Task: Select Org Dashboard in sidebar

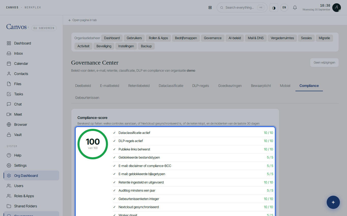Action: click(x=31, y=176)
